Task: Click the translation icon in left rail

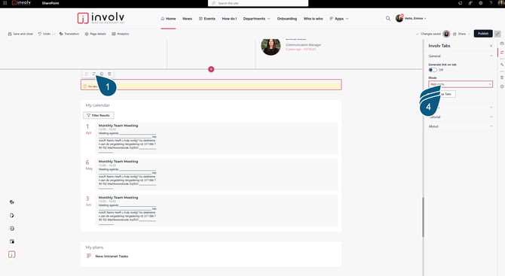Action: pyautogui.click(x=12, y=202)
